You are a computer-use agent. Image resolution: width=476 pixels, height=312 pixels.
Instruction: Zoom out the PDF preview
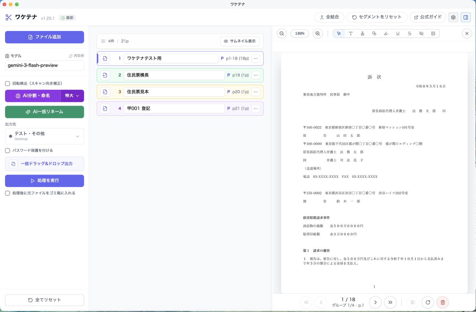pos(282,34)
